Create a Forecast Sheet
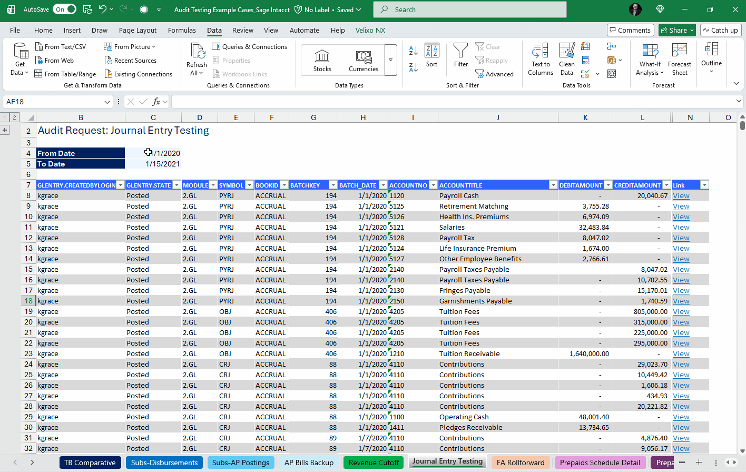The height and width of the screenshot is (472, 746). point(680,60)
